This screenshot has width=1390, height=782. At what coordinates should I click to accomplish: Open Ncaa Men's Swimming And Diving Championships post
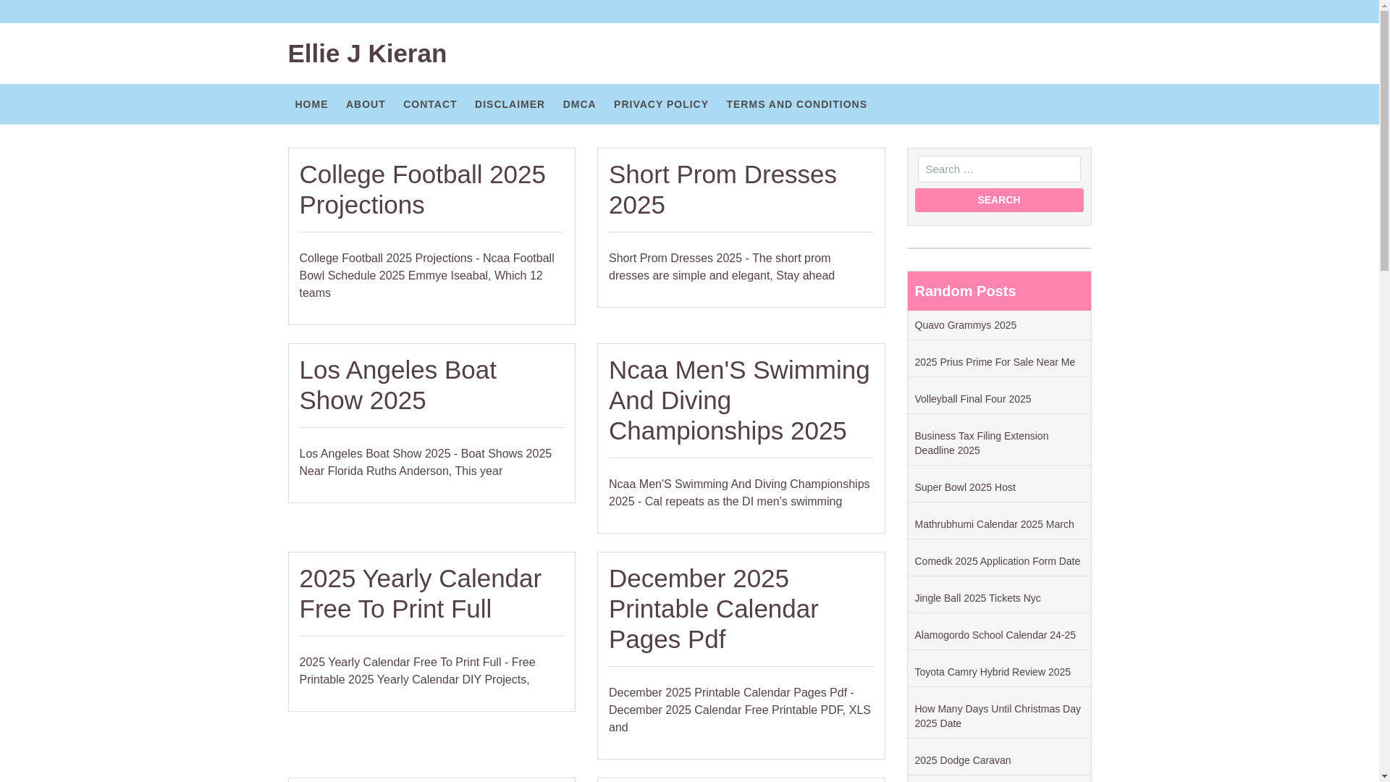(739, 400)
